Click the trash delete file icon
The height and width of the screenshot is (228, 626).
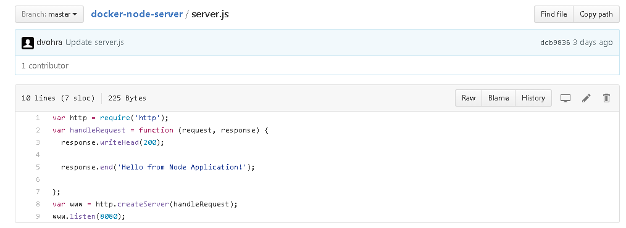[x=606, y=98]
